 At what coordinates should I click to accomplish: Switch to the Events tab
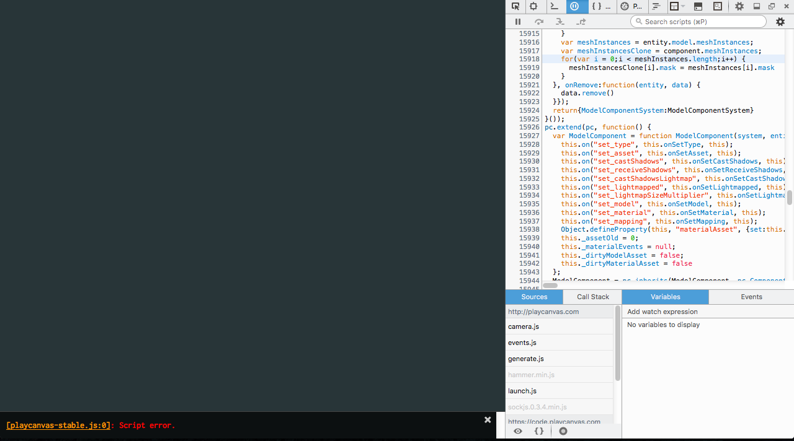(x=751, y=297)
